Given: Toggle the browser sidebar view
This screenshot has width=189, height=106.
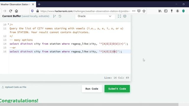Looking at the screenshot, I should [x=166, y=11].
